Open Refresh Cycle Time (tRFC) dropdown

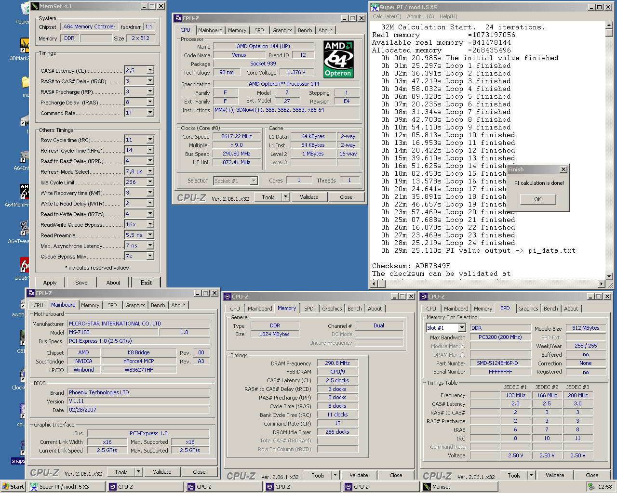click(150, 150)
